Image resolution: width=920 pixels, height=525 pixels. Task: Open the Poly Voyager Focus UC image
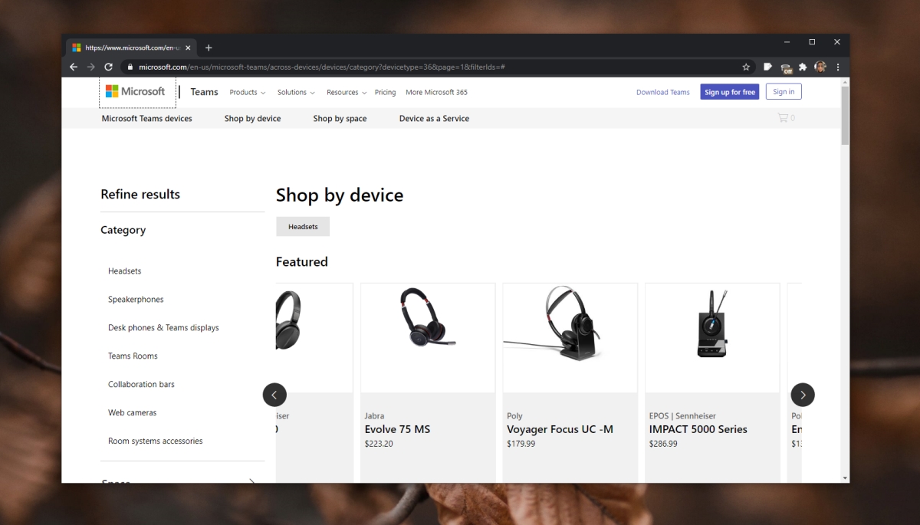(x=570, y=338)
